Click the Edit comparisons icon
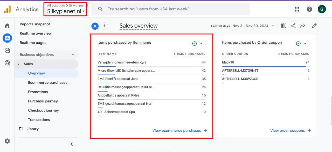Viewport: 332px width, 152px height. 284,26
